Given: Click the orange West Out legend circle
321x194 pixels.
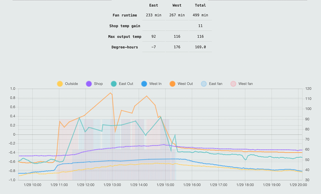Looking at the screenshot, I should coord(173,84).
